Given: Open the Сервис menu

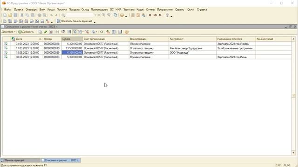Looking at the screenshot, I should 180,9.
